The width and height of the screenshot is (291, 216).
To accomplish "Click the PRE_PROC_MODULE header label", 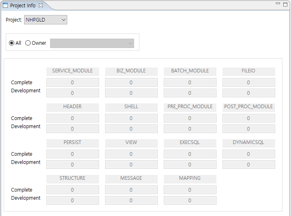I will click(x=190, y=107).
